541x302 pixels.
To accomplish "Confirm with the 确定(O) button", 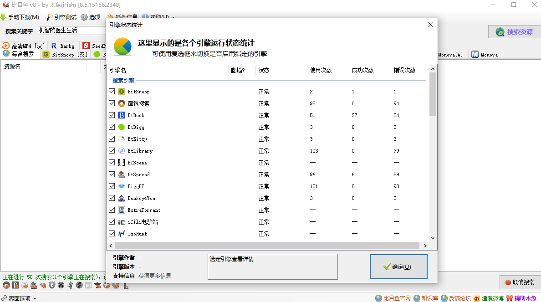I will point(398,267).
